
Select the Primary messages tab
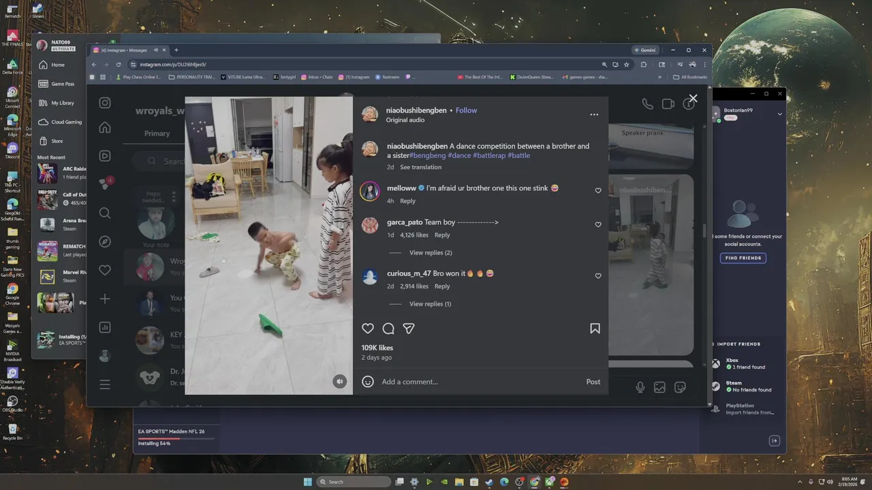point(157,133)
